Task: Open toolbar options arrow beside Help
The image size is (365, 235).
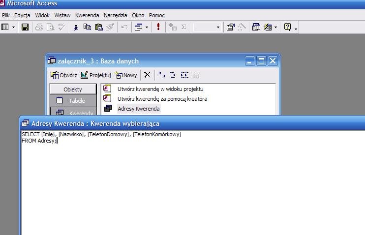Action: [x=296, y=28]
